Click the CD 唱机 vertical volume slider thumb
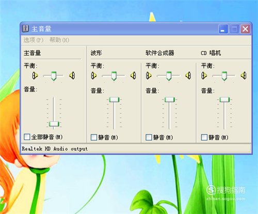 (x=224, y=100)
